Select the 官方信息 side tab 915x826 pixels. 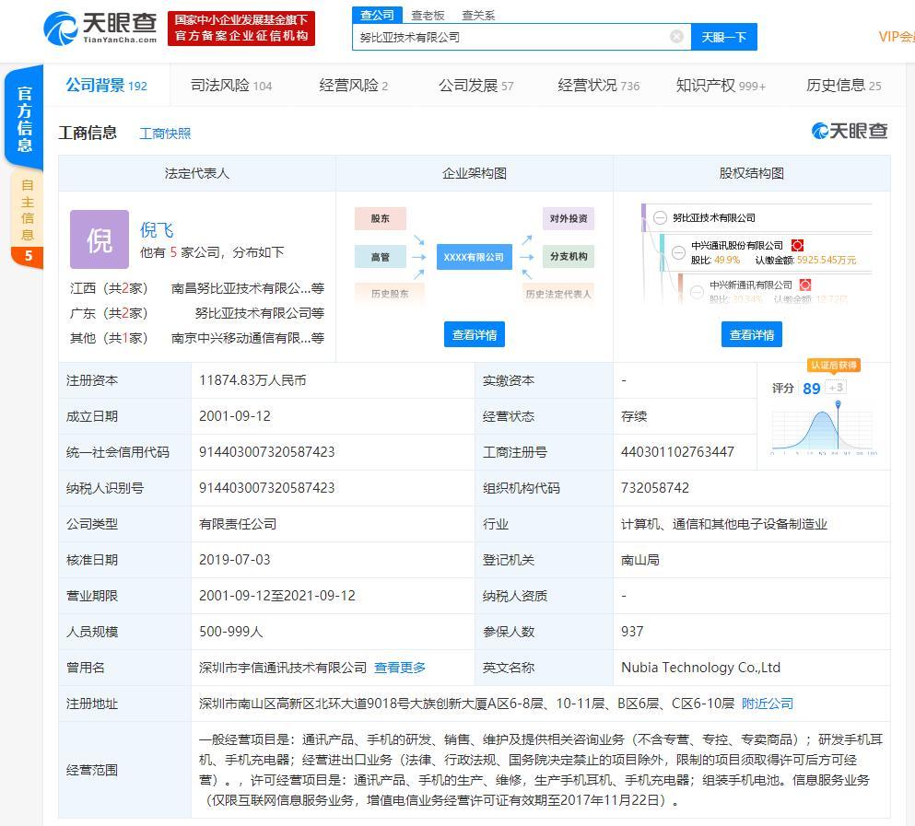(24, 119)
